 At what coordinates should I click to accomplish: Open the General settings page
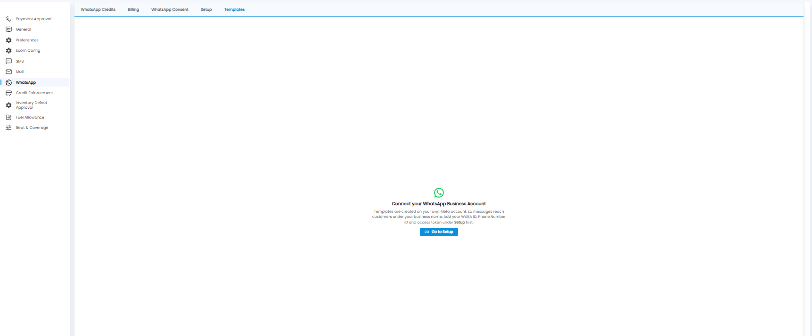[x=24, y=29]
